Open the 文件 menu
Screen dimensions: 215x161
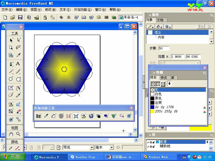tap(7, 10)
